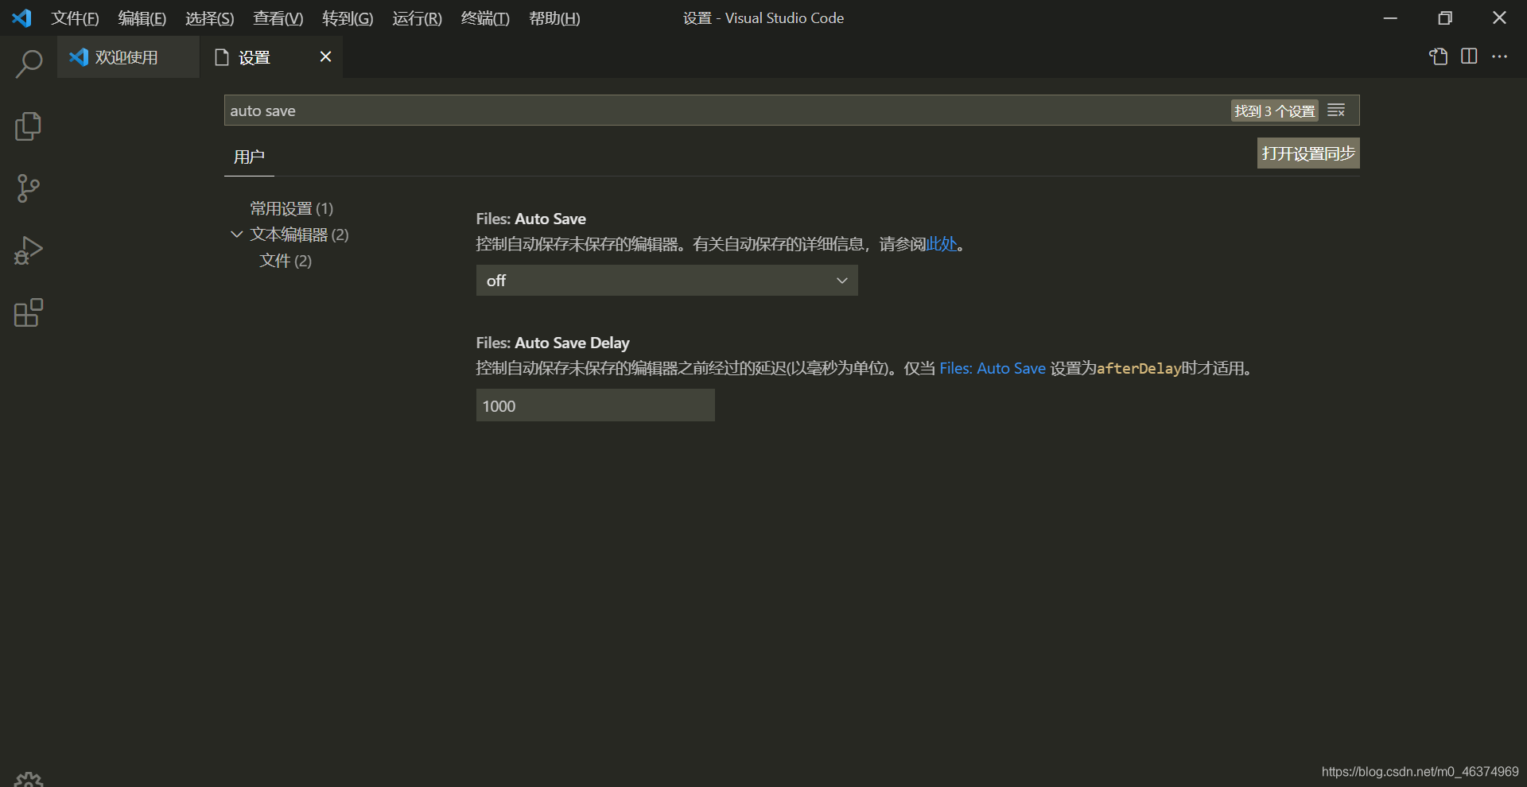Follow the 此处 link in Auto Save description

(x=941, y=244)
